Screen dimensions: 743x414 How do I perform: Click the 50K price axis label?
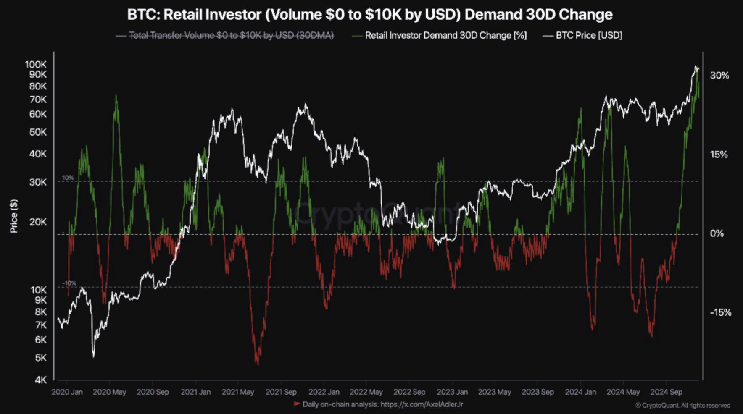pos(38,132)
